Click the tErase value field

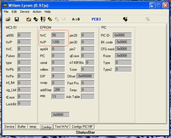24,96
